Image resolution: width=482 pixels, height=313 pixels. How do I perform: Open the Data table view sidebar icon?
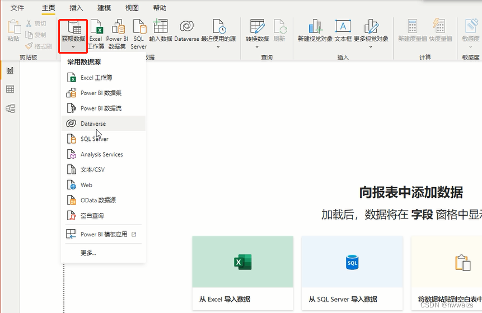(10, 89)
